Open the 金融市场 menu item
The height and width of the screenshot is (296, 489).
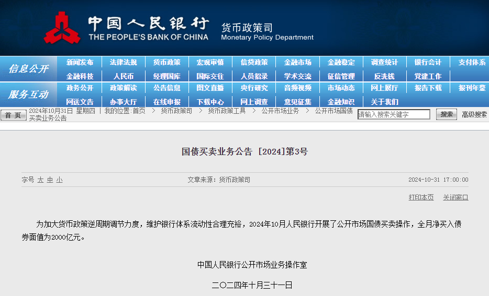click(x=297, y=62)
